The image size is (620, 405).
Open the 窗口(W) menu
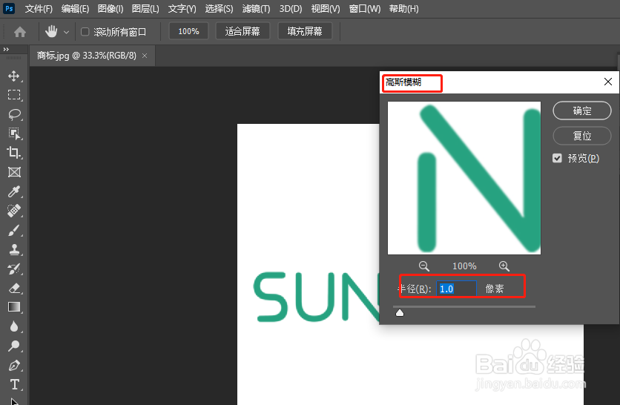click(x=365, y=9)
